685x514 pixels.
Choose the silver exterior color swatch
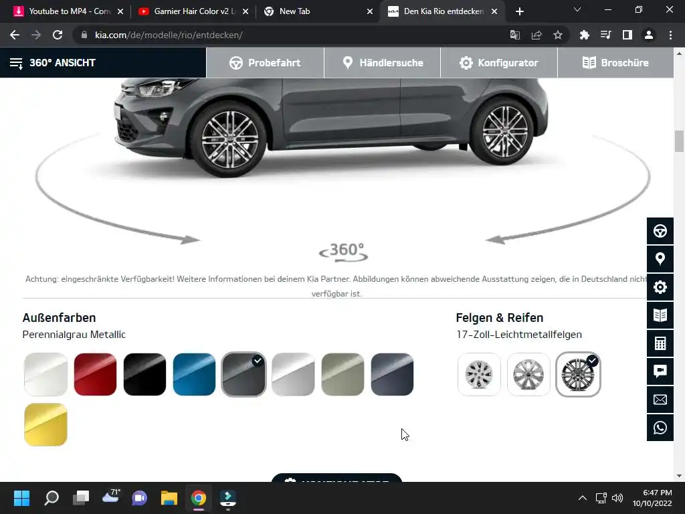(293, 375)
